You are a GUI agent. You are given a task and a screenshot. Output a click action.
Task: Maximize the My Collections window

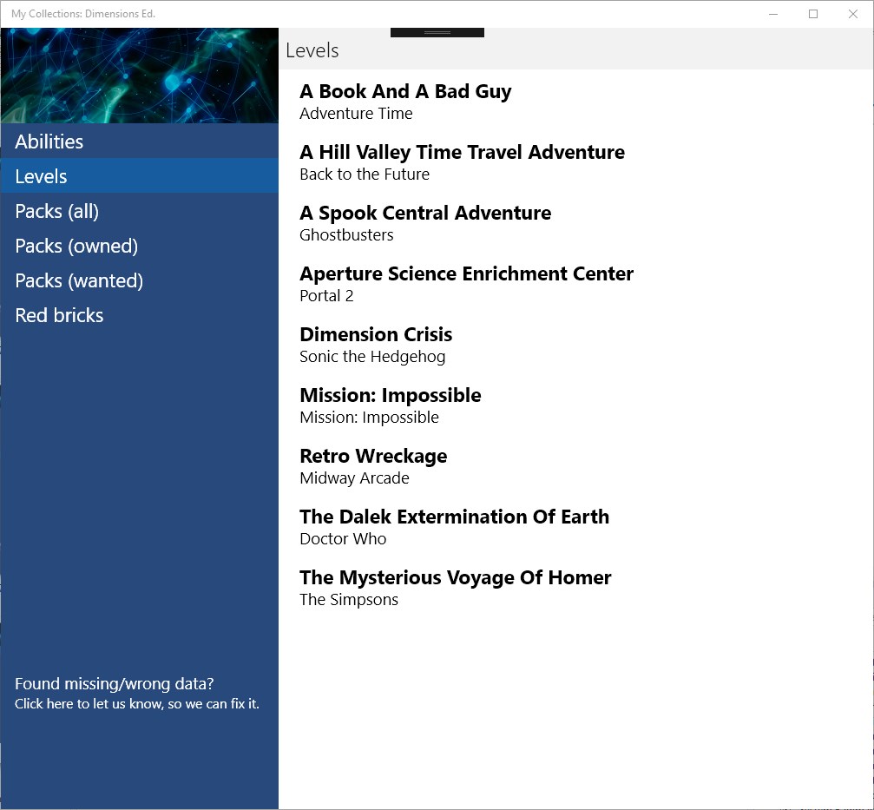pos(813,14)
